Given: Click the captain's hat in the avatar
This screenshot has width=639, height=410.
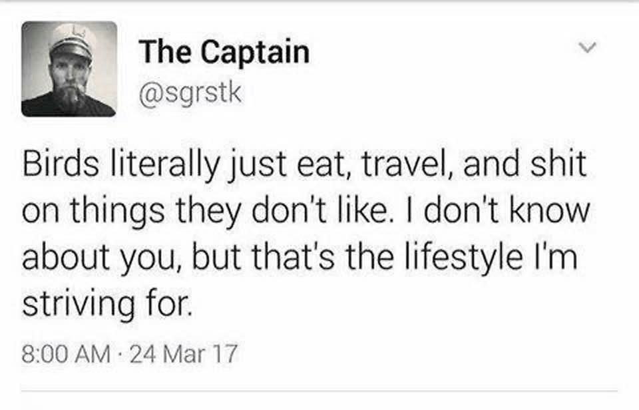Looking at the screenshot, I should coord(73,38).
